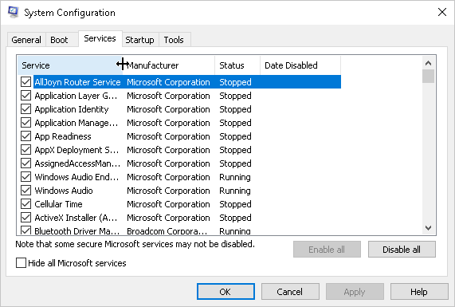Uncheck the Application Layer G... service checkbox

click(25, 96)
